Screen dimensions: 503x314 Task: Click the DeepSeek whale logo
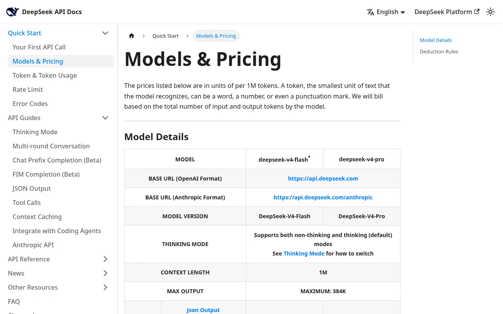pos(12,12)
